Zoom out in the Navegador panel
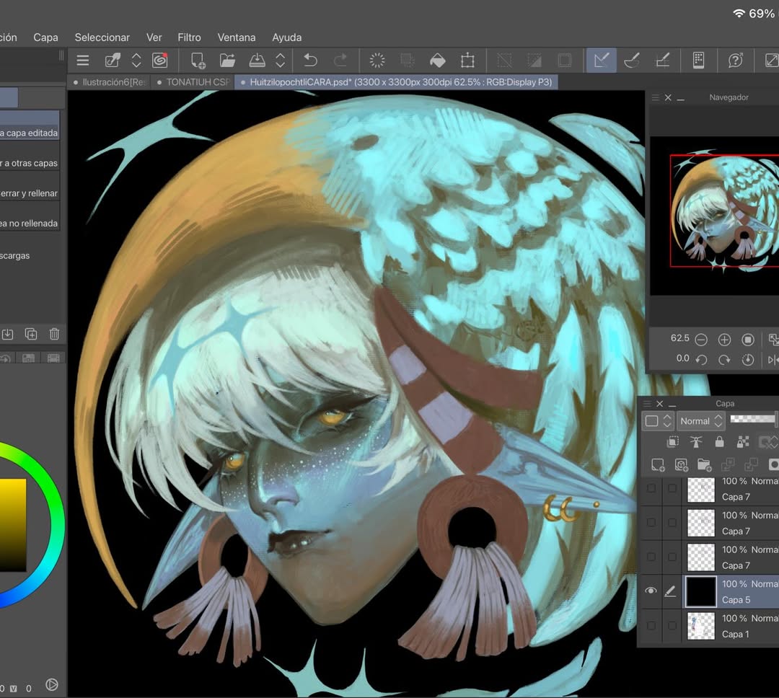The image size is (779, 698). click(701, 340)
